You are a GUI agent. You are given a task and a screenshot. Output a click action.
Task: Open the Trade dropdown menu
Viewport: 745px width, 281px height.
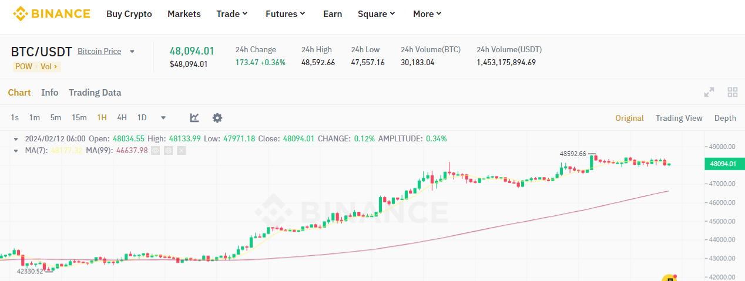coord(231,13)
